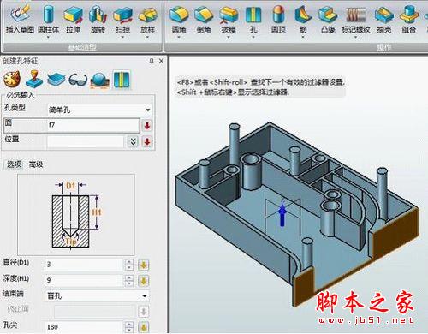Image resolution: width=428 pixels, height=334 pixels.
Task: Click the 基础造型 ribbon group label
Action: [x=82, y=47]
